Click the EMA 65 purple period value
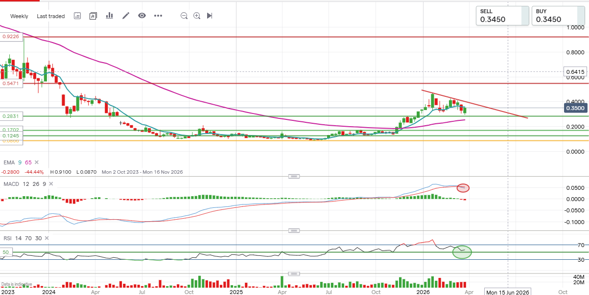This screenshot has width=589, height=295. [29, 162]
